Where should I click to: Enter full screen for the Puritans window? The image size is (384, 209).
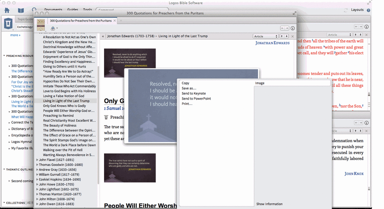click(295, 13)
